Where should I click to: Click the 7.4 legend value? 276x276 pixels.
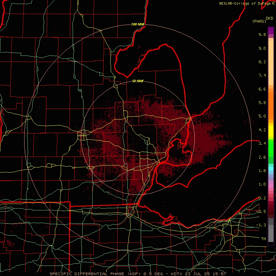[x=262, y=75]
